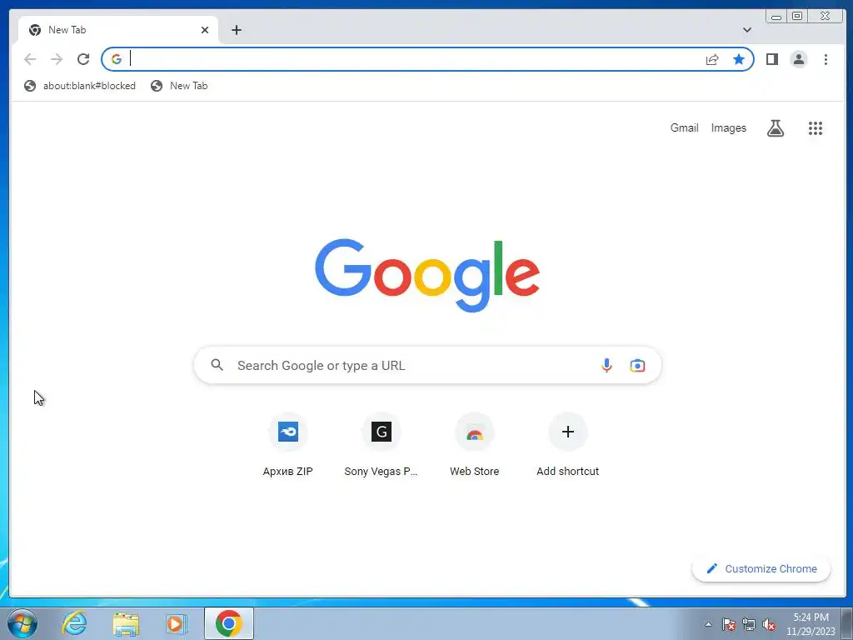Open a new tab with the plus button
Image resolution: width=853 pixels, height=640 pixels.
point(236,30)
